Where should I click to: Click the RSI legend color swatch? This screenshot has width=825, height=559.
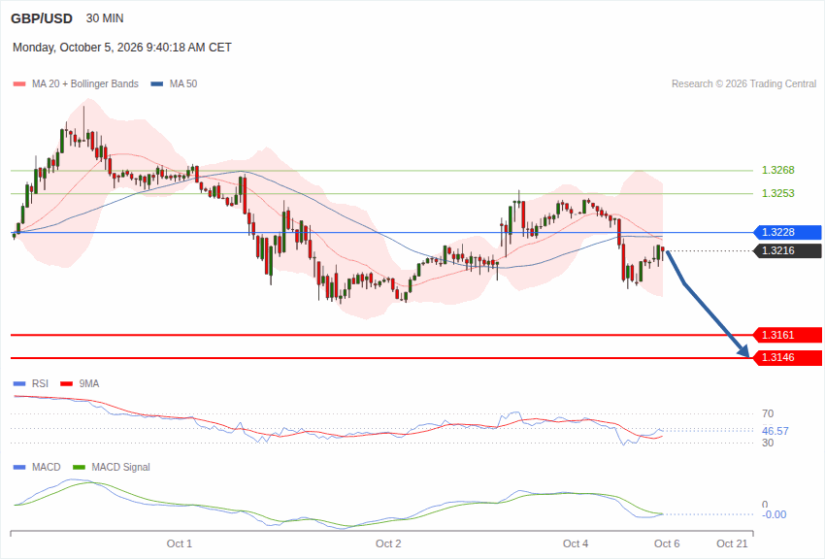[19, 384]
